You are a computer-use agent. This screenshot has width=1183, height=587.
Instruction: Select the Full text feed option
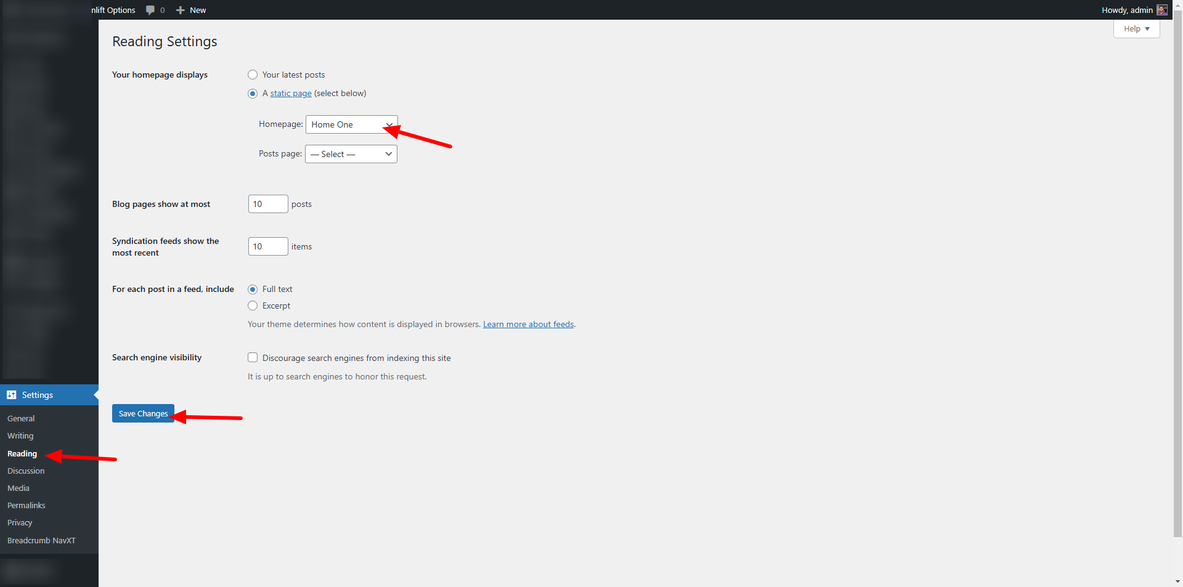[253, 289]
